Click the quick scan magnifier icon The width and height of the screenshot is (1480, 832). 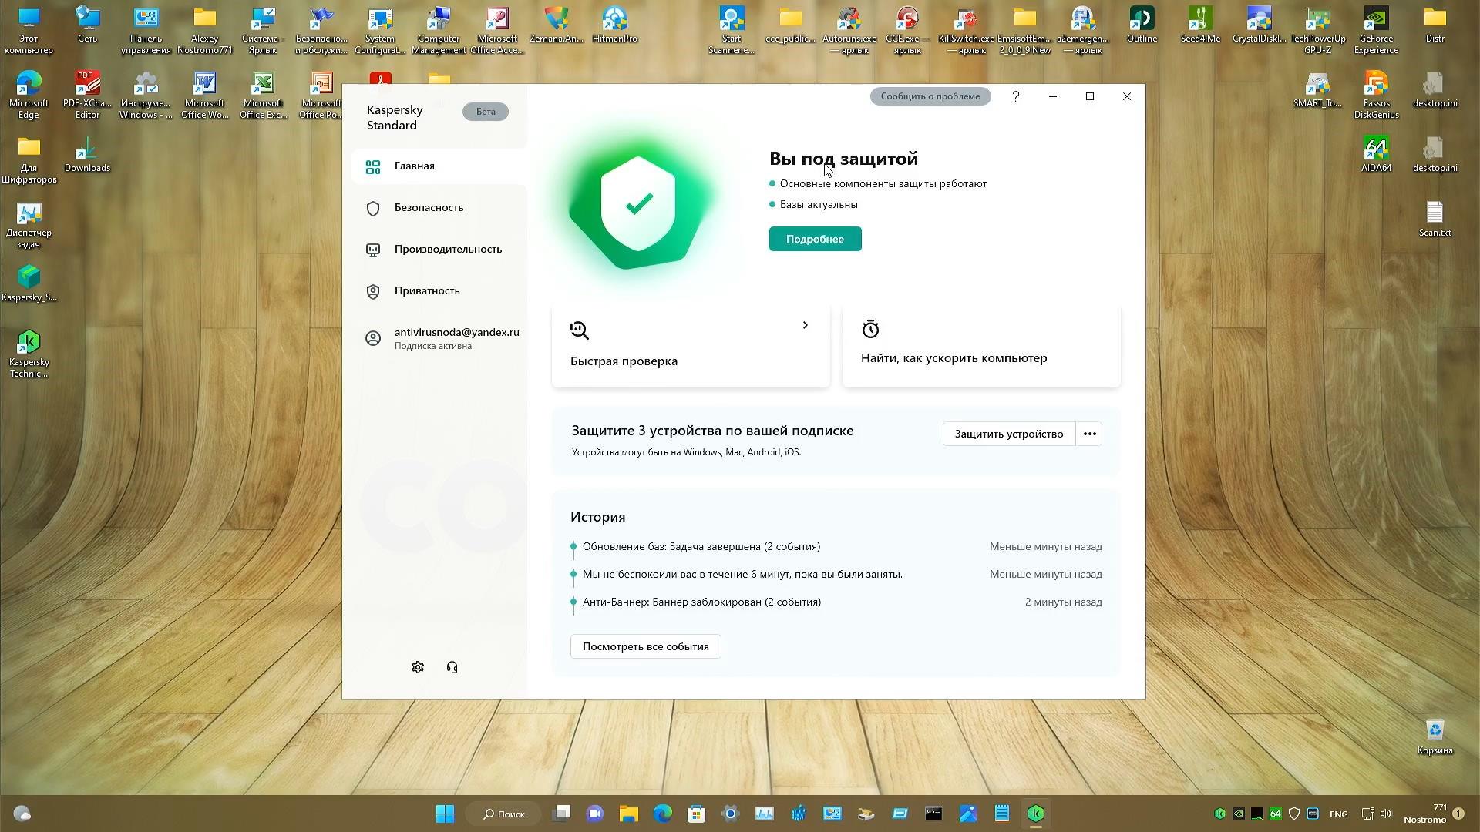click(579, 330)
